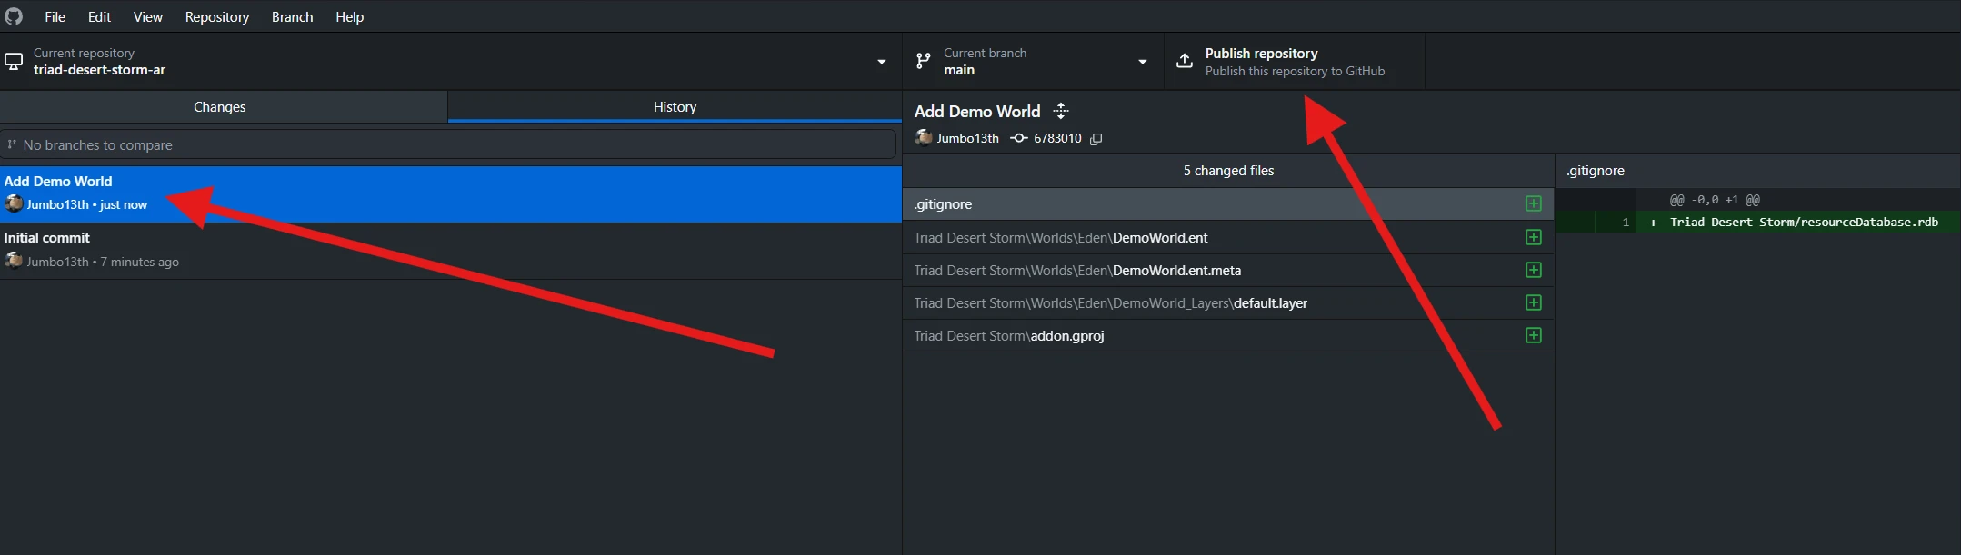Click added-status icon on addon.gproj row

tap(1534, 335)
